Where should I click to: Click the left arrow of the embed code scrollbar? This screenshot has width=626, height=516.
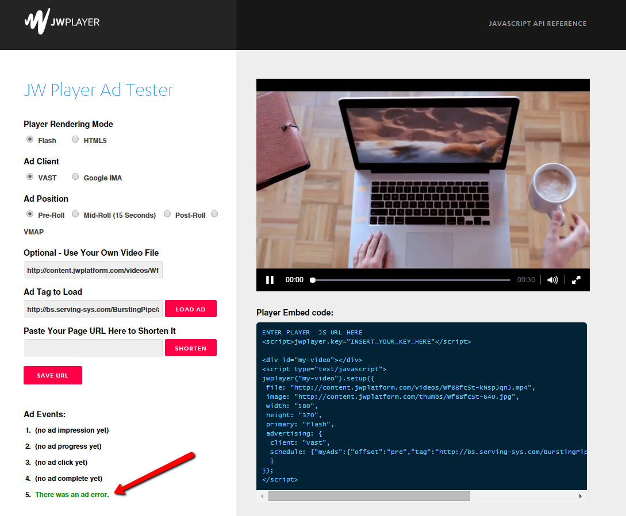pyautogui.click(x=262, y=495)
